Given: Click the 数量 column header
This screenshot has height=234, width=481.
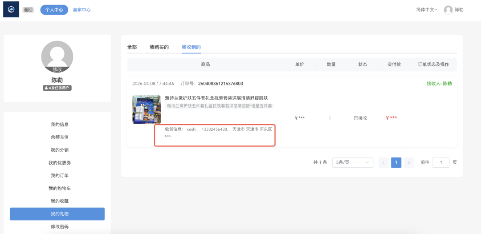Looking at the screenshot, I should (331, 65).
